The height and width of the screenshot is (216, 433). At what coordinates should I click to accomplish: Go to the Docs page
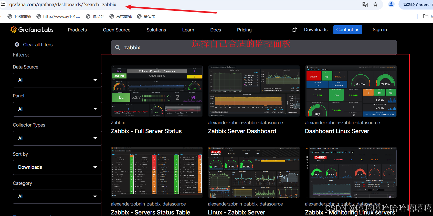coord(216,30)
